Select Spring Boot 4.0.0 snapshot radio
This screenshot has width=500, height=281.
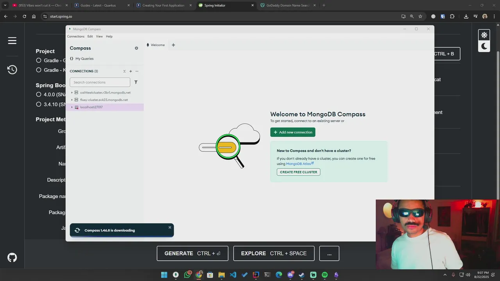tap(39, 94)
